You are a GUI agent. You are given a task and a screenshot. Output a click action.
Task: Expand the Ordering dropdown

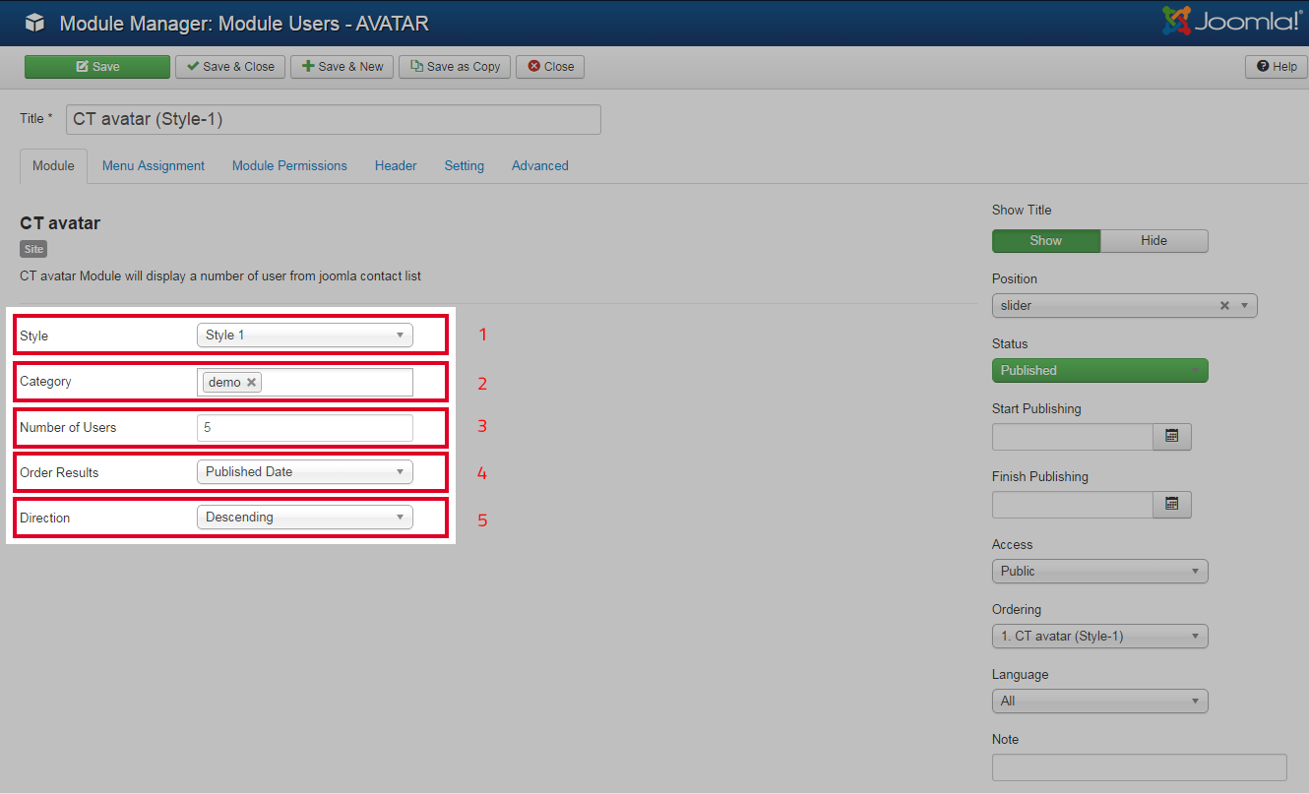(1100, 637)
